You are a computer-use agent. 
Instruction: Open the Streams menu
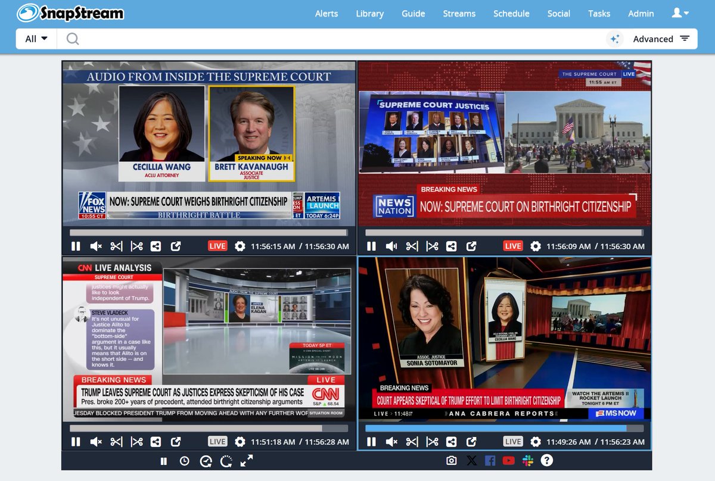coord(459,13)
